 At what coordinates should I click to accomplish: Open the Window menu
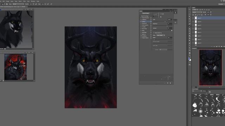point(33,1)
